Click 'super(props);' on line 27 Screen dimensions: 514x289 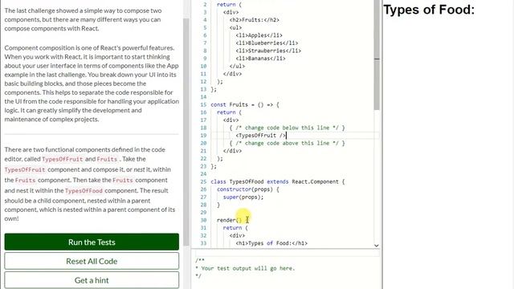click(243, 197)
